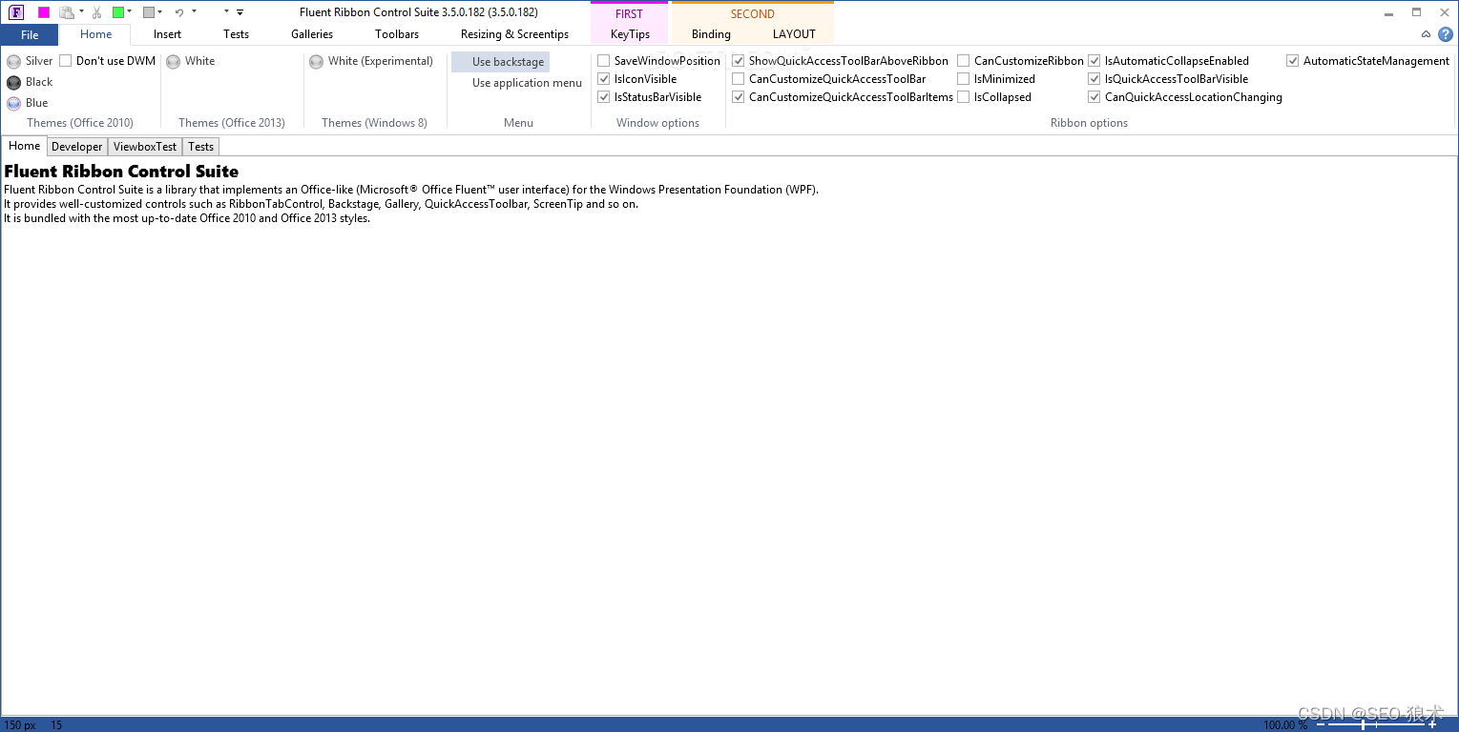
Task: Open the Customize Quick Access Toolbar menu
Action: click(x=240, y=12)
